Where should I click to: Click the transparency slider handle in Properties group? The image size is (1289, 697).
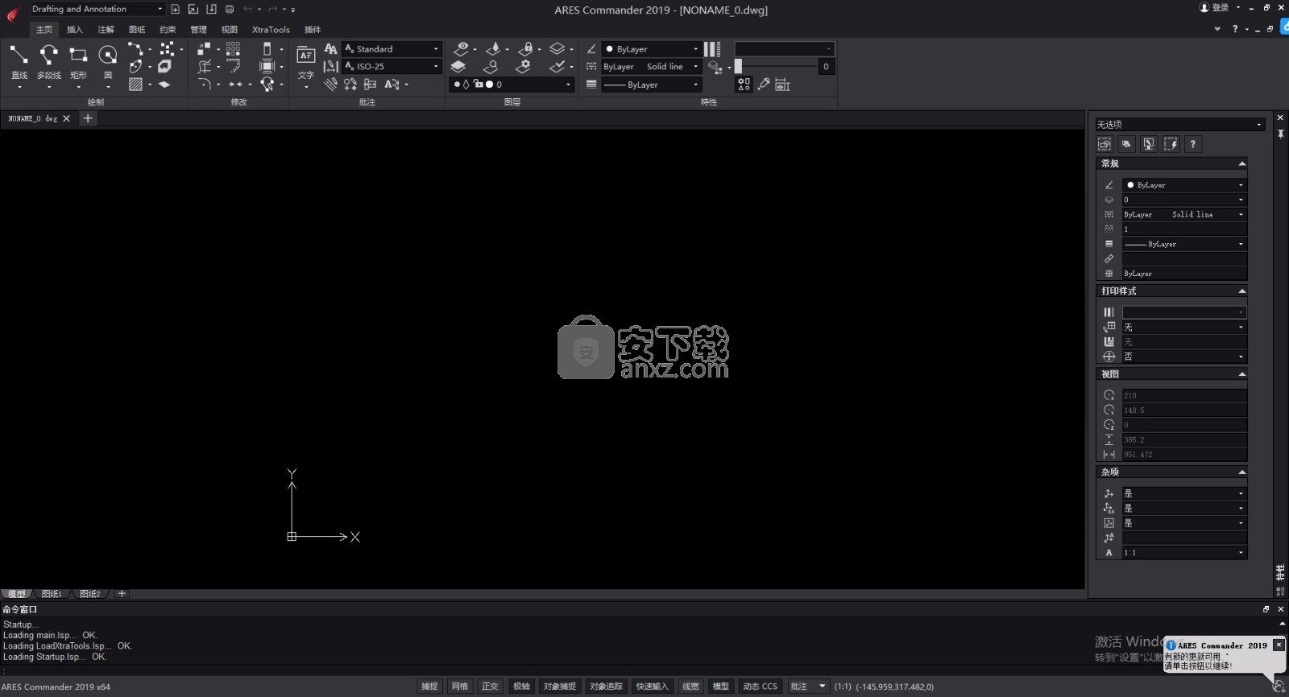pos(738,67)
